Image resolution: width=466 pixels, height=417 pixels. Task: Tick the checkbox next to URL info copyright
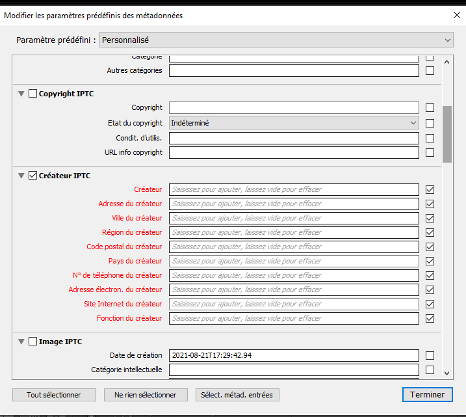430,152
